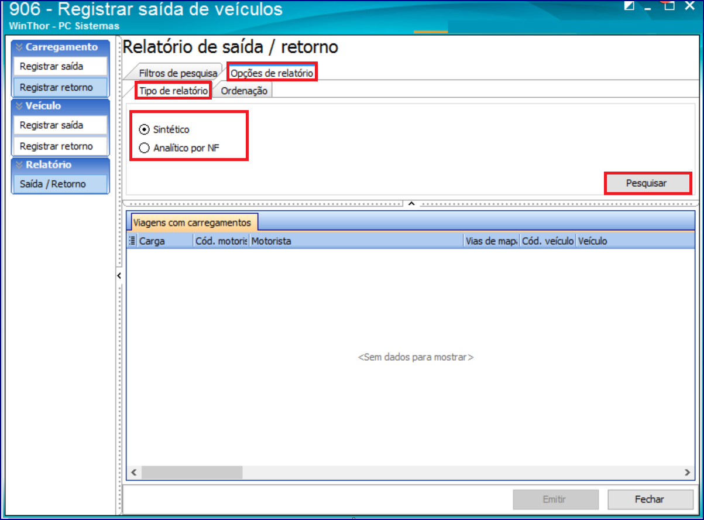704x520 pixels.
Task: Click the horizontal scrollbar thumb
Action: pos(191,472)
